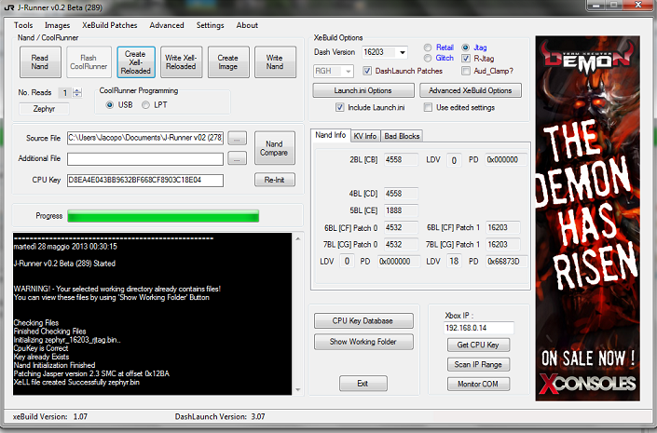Open the Dash Version dropdown
The image size is (657, 433).
pyautogui.click(x=403, y=52)
